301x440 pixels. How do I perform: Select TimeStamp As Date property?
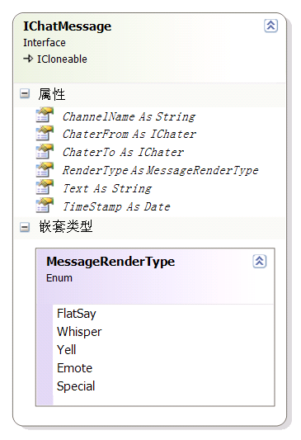[116, 206]
